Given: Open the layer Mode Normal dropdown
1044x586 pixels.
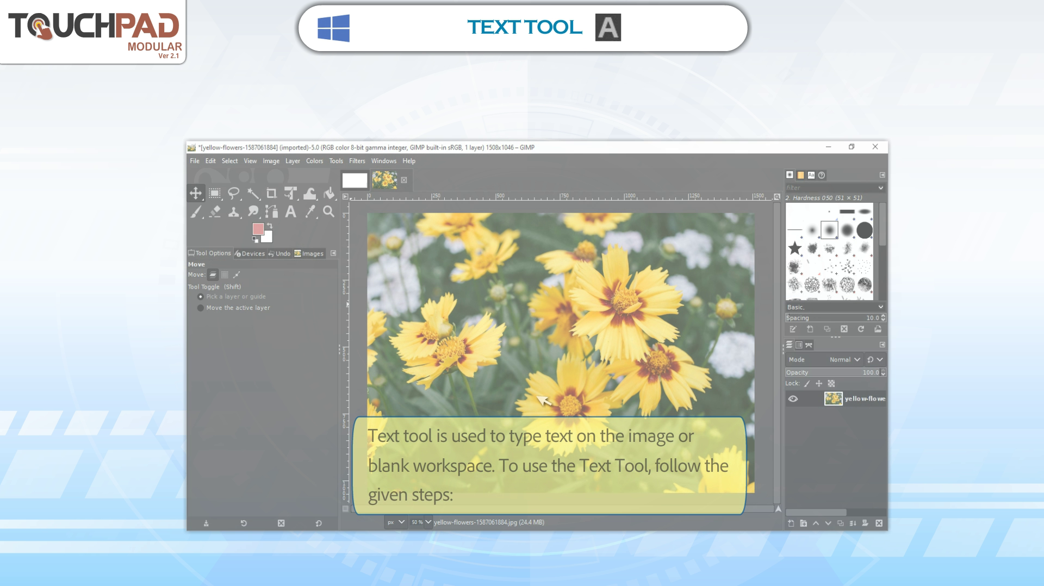Looking at the screenshot, I should [x=844, y=360].
